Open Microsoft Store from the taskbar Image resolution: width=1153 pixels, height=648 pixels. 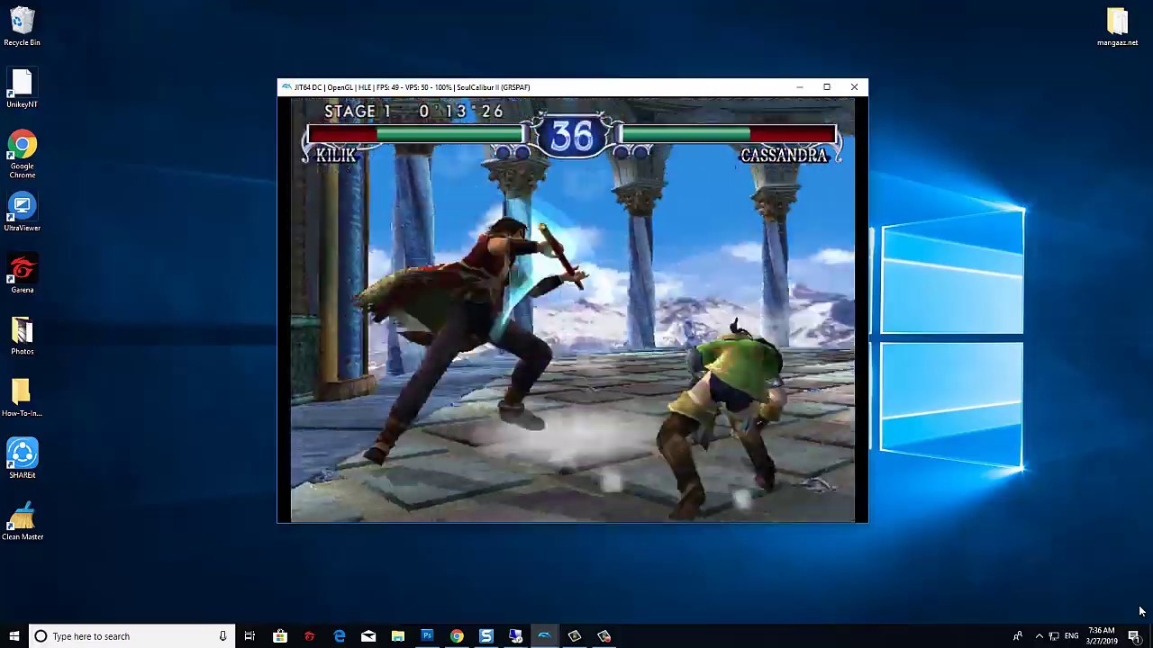click(x=280, y=636)
